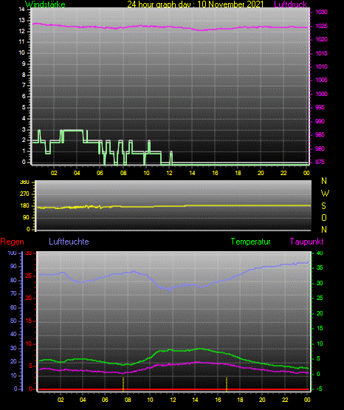Click the Temperatur legend label

pyautogui.click(x=250, y=242)
